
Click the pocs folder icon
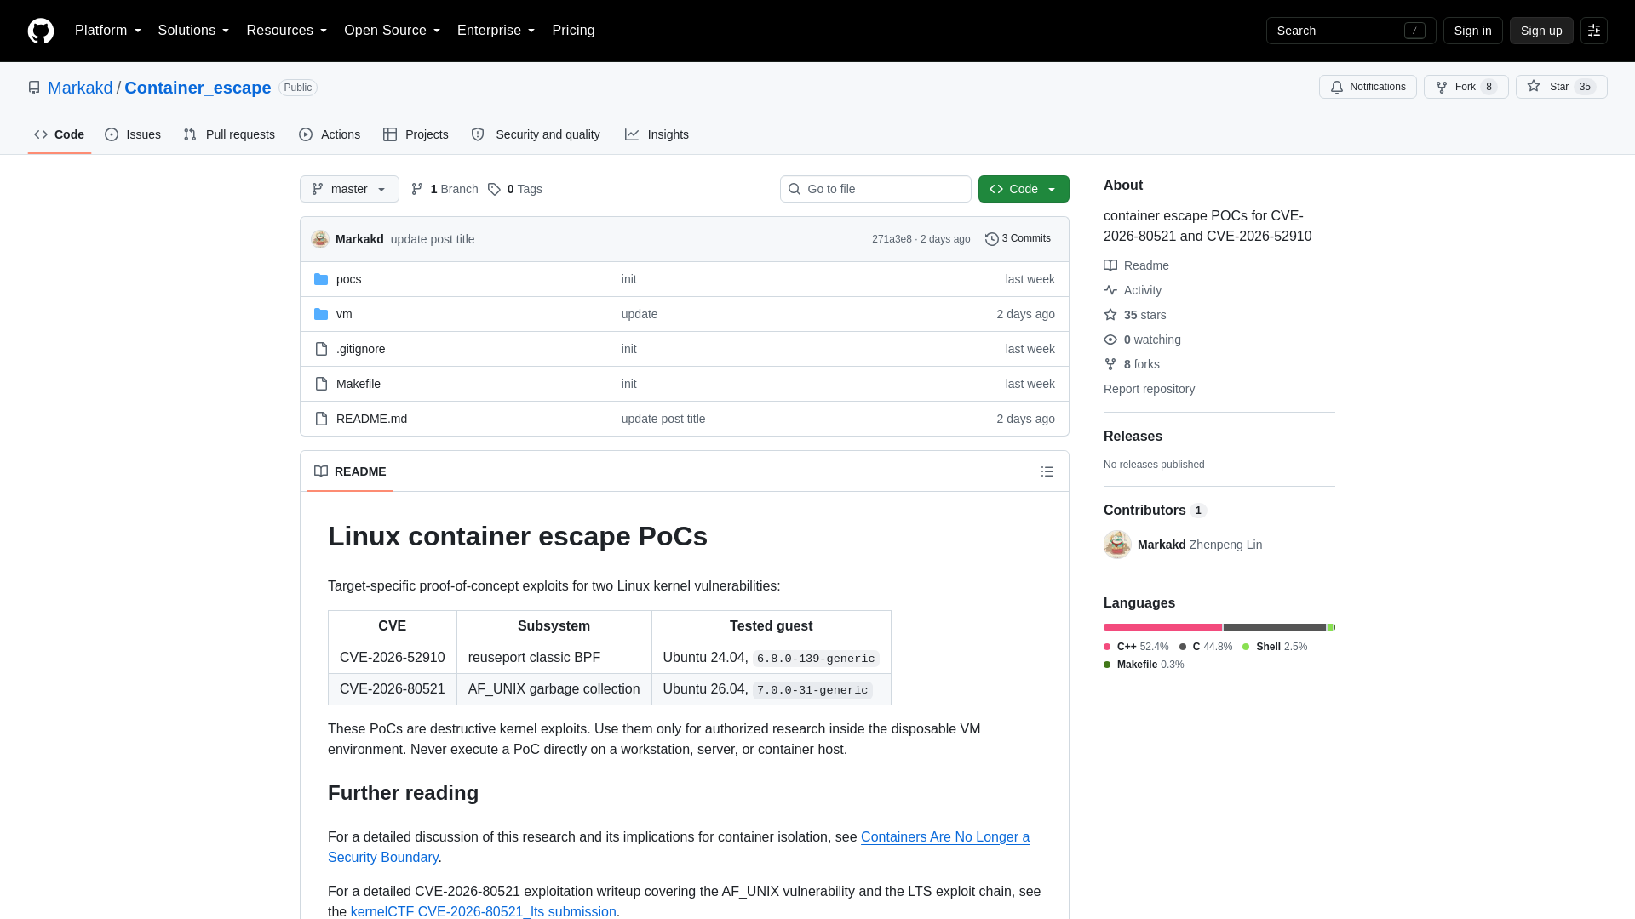pos(321,279)
